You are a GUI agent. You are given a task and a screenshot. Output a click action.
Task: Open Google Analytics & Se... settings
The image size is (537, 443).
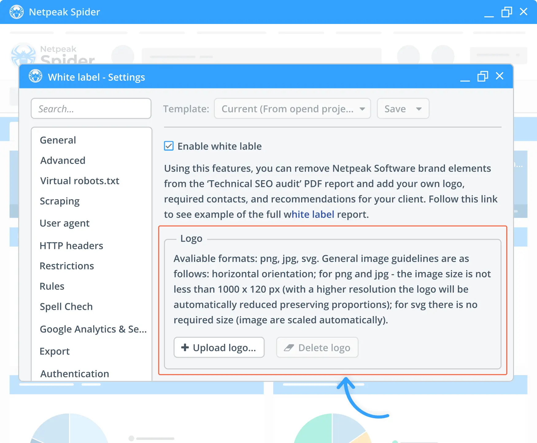click(93, 329)
